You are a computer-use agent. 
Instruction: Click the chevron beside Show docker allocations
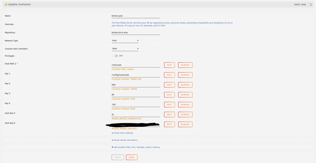click(x=113, y=140)
